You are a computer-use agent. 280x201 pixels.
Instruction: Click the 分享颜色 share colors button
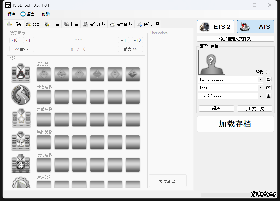(x=167, y=181)
